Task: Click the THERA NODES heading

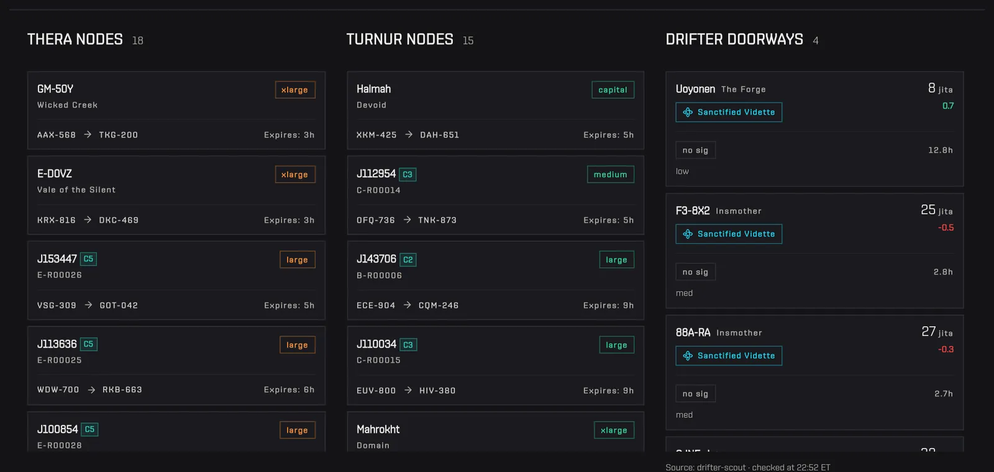Action: [x=75, y=40]
